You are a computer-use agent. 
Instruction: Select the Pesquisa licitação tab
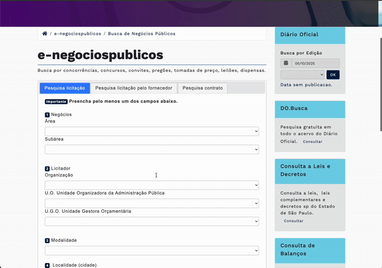[64, 88]
